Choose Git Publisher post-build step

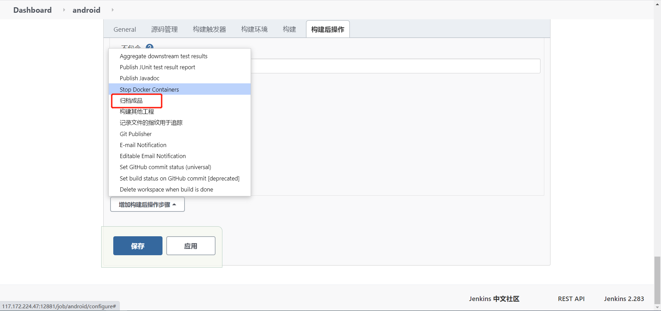click(x=180, y=134)
